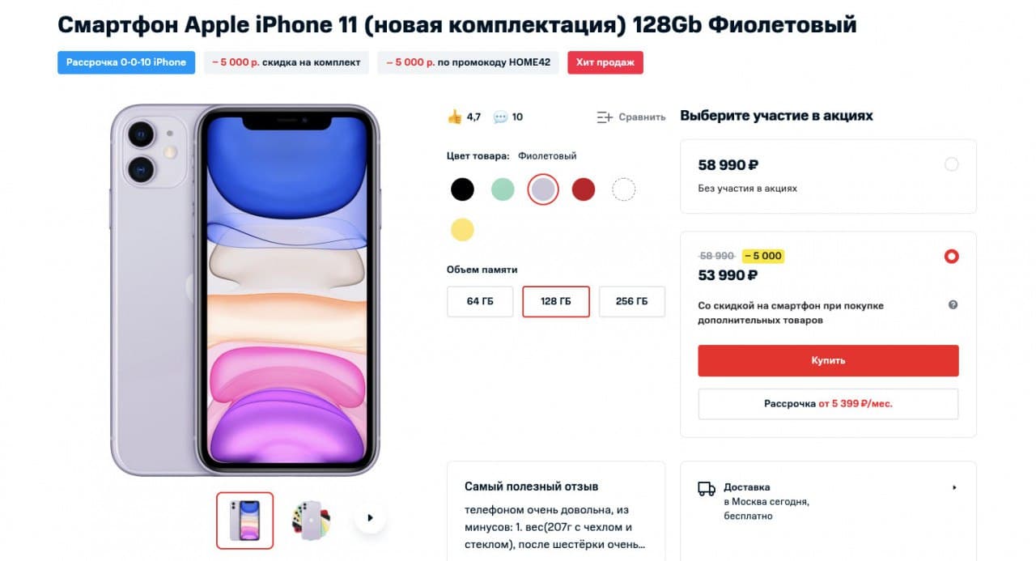
Task: Show next thumbnails with arrow button
Action: point(371,517)
